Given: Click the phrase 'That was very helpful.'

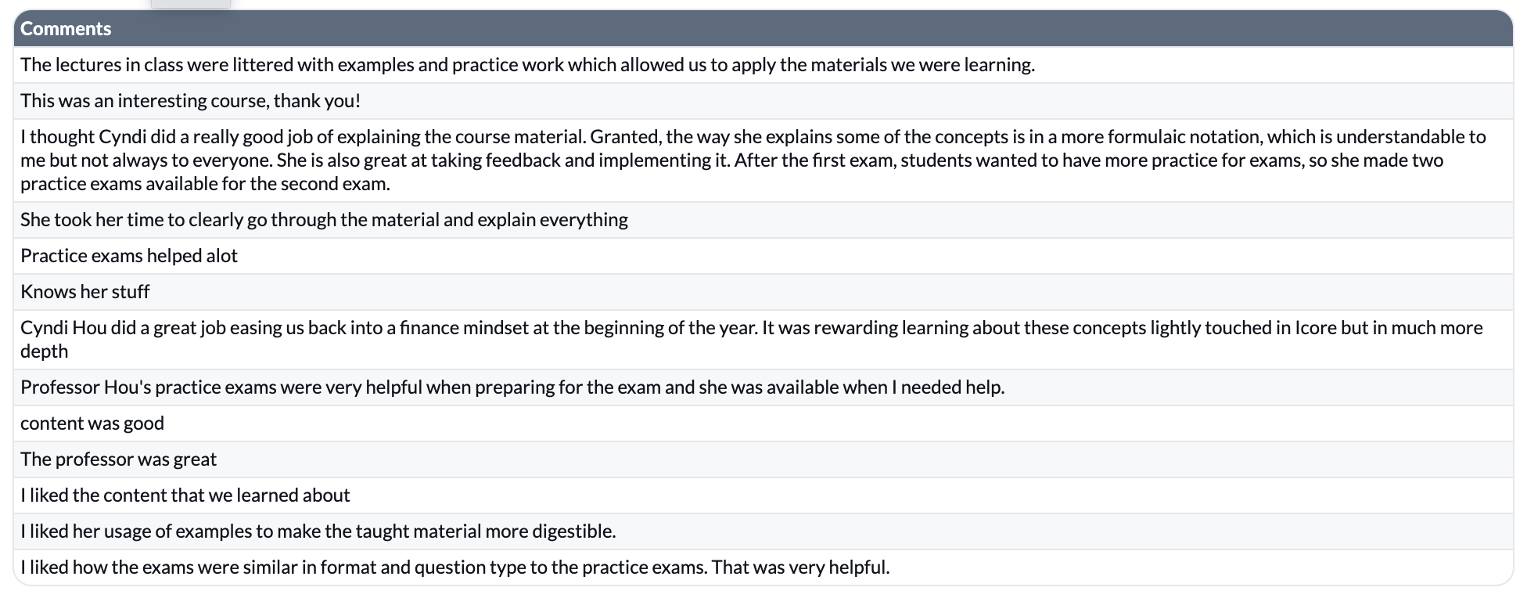Looking at the screenshot, I should [801, 567].
